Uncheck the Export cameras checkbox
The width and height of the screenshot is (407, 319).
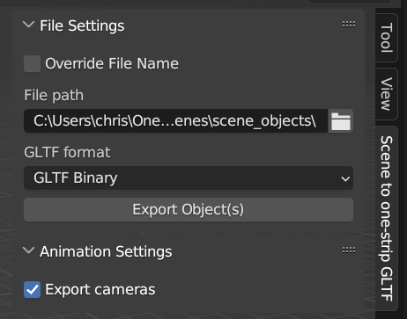click(32, 289)
